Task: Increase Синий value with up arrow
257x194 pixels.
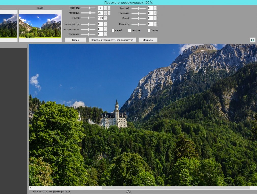Action: tap(155, 17)
